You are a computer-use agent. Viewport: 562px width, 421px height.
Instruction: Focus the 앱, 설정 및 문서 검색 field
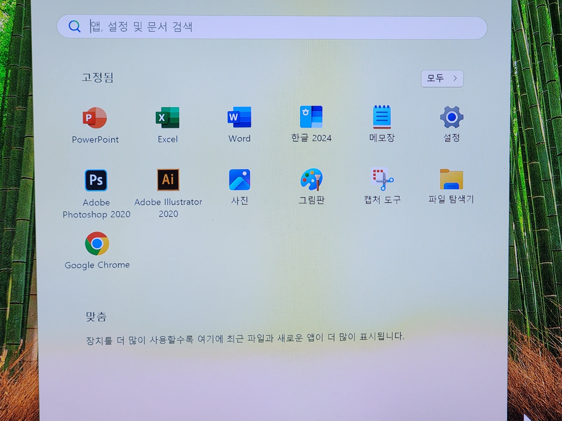(272, 27)
